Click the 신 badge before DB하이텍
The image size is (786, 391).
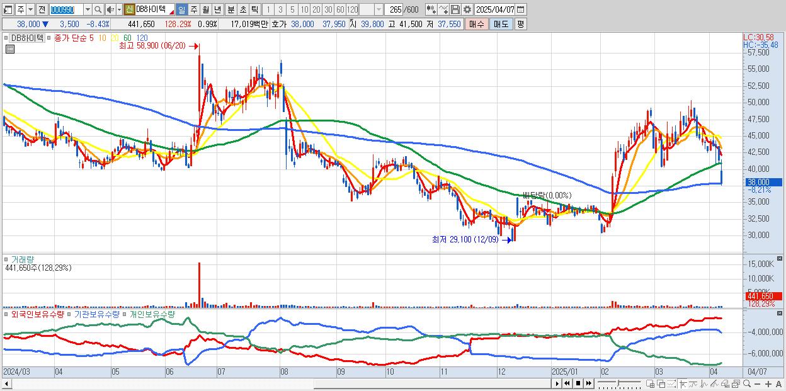click(129, 9)
